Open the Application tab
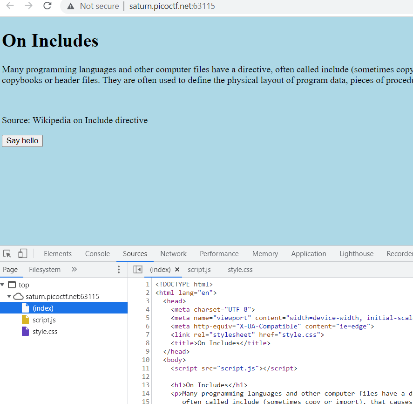This screenshot has height=404, width=413. (x=308, y=254)
